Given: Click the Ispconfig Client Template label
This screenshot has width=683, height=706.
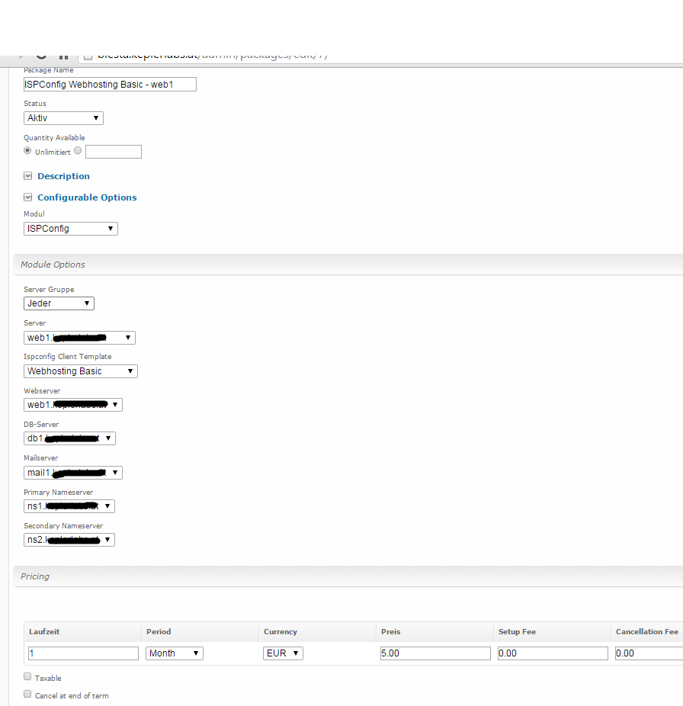Looking at the screenshot, I should tap(68, 357).
